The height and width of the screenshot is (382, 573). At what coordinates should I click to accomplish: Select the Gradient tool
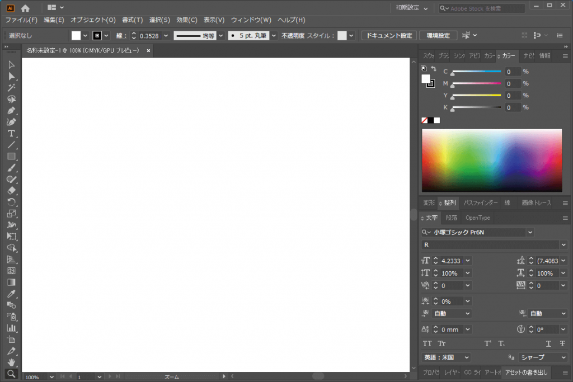point(11,282)
